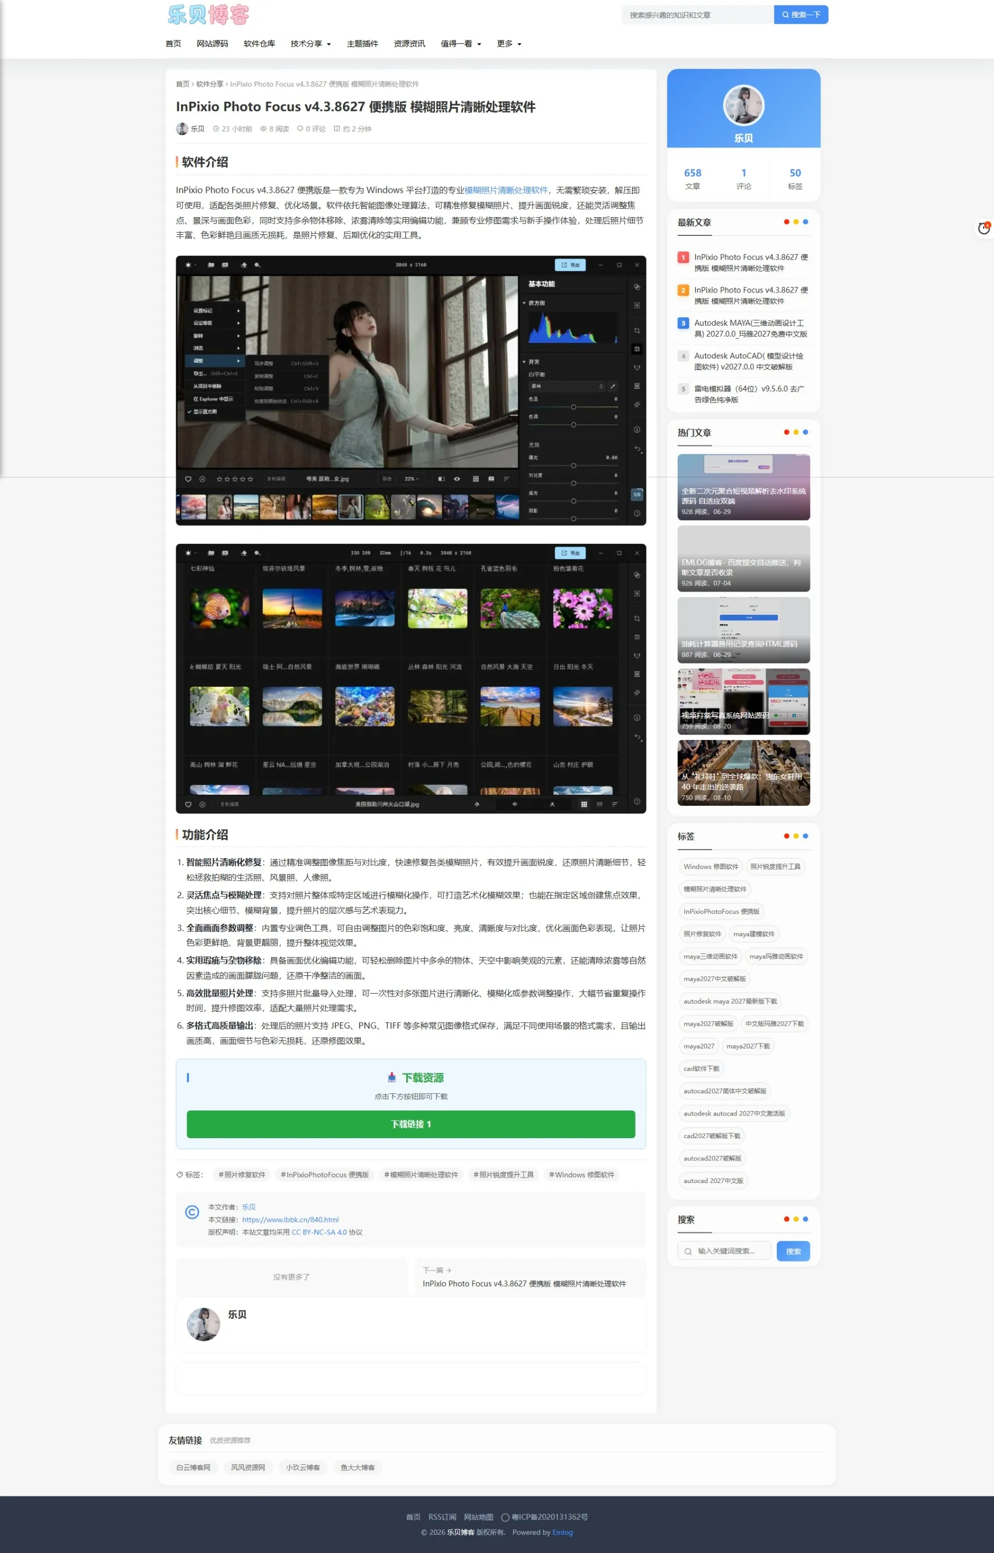Expand the 值得一看 dropdown menu
Screen dimensions: 994x1553
point(461,44)
